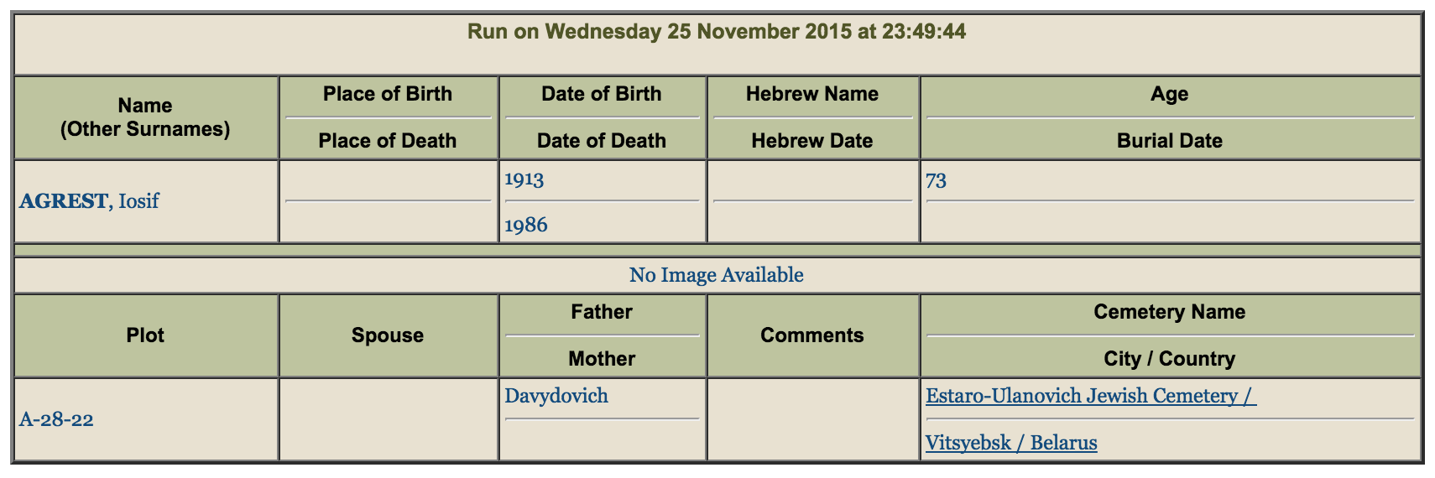The height and width of the screenshot is (478, 1435).
Task: Click the age value 73
Action: 936,180
